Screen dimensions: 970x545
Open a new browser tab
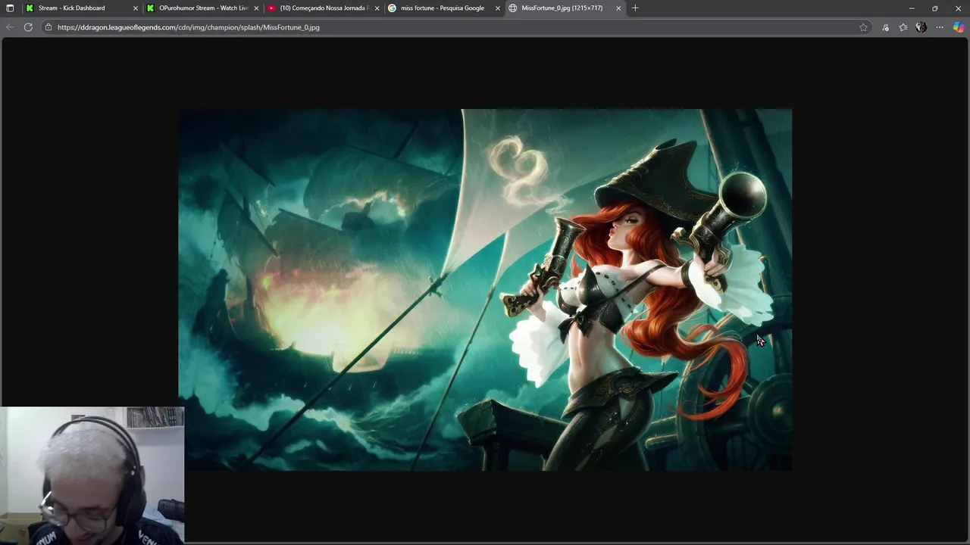point(635,8)
